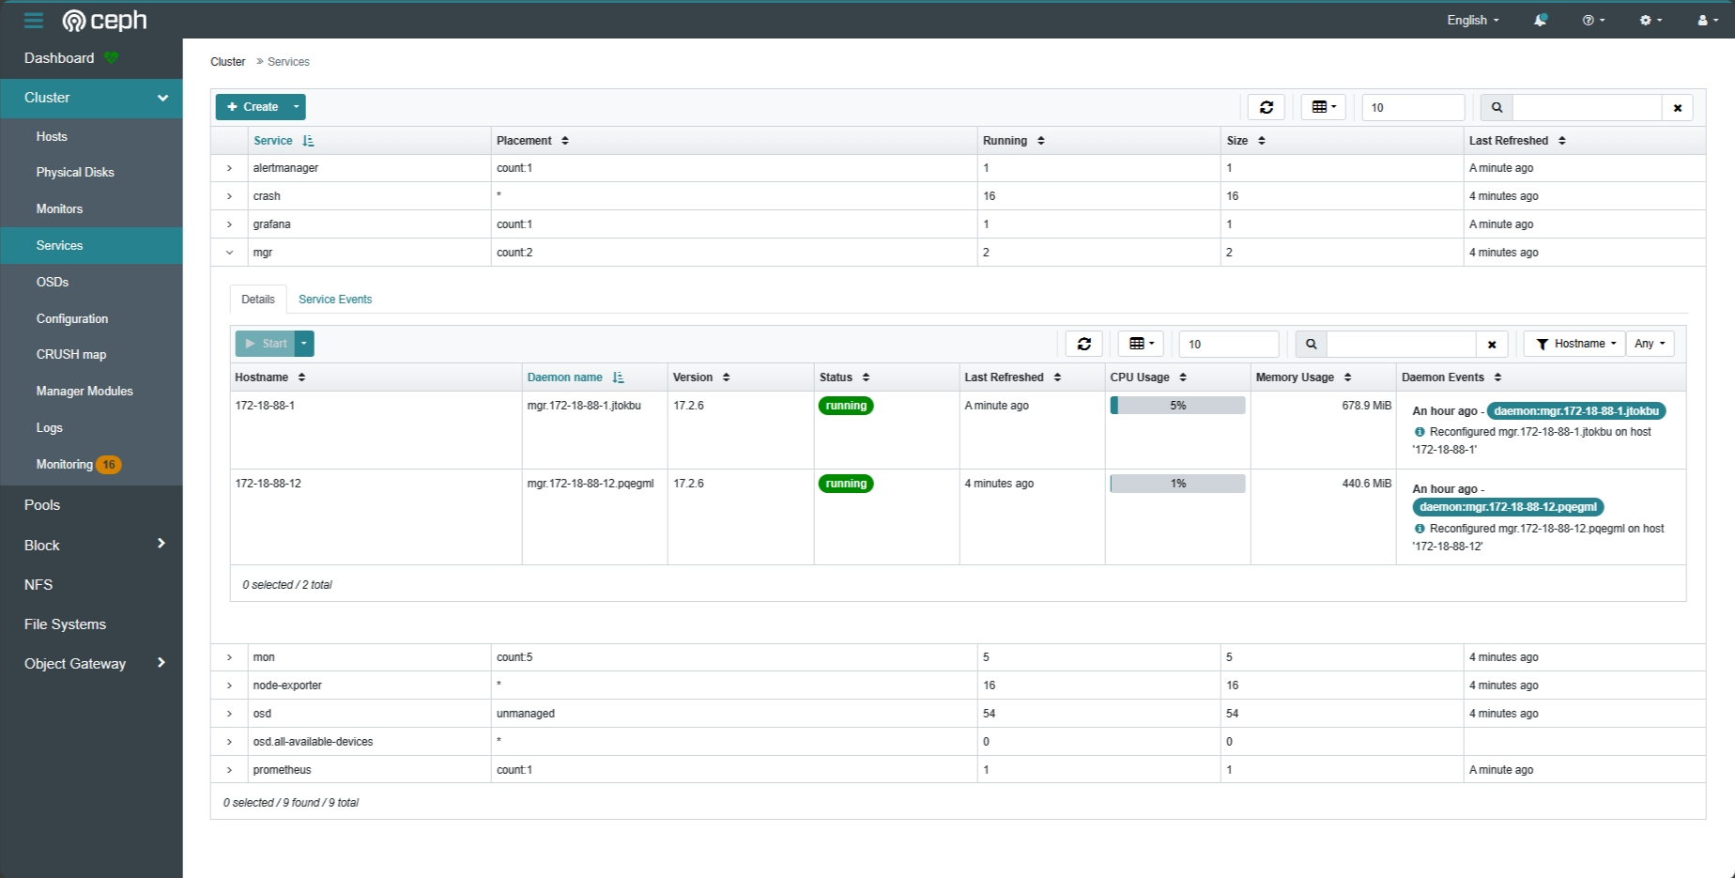The image size is (1735, 878).
Task: Click the services table search icon
Action: tap(1497, 107)
